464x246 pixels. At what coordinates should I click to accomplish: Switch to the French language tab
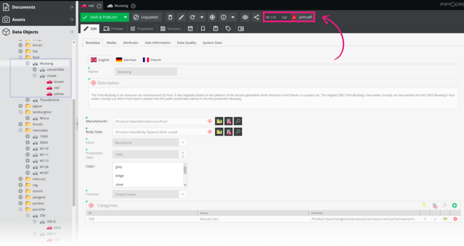[x=152, y=60]
